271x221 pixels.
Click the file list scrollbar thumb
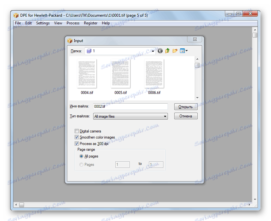(x=197, y=65)
